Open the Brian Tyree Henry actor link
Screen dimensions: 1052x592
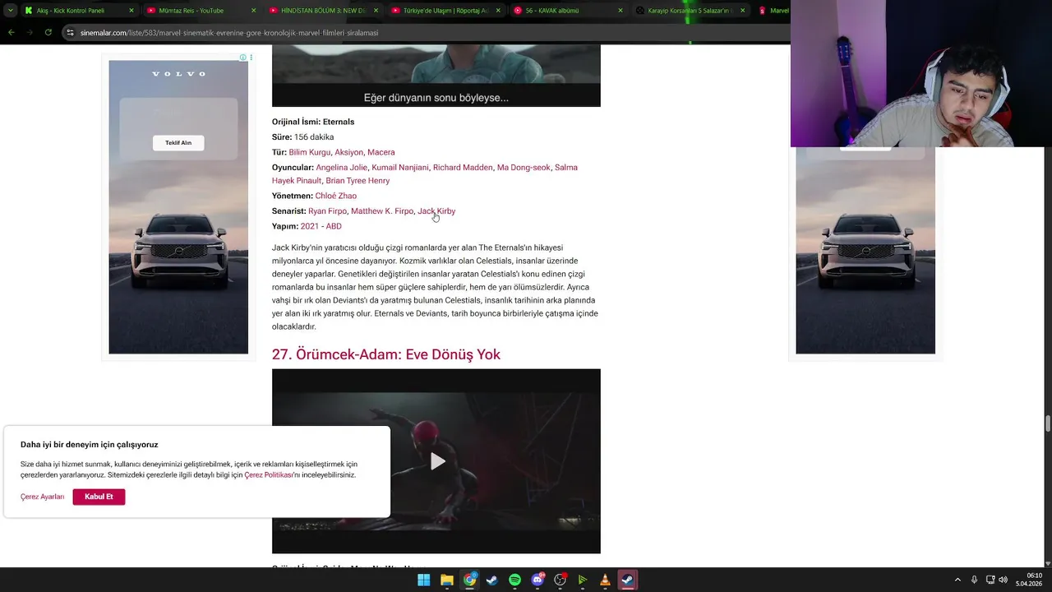[x=358, y=181]
